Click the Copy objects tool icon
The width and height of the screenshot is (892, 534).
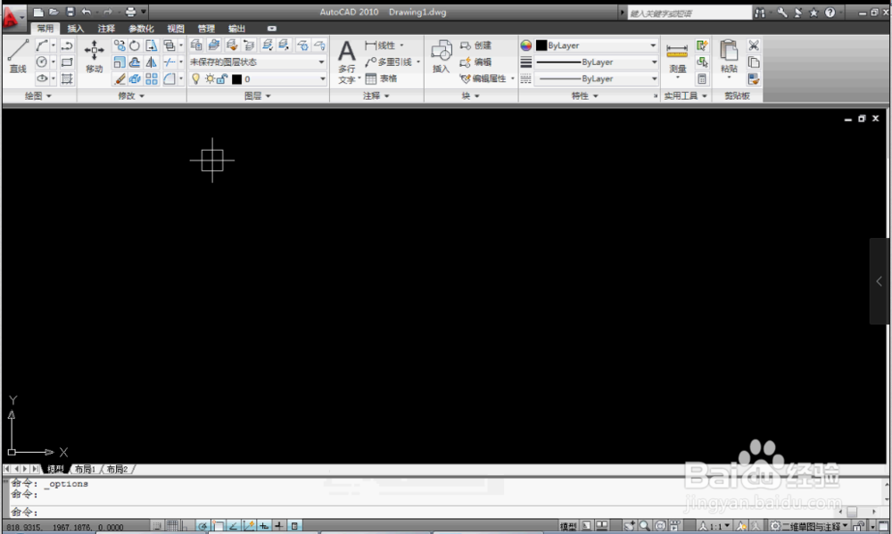pyautogui.click(x=120, y=45)
